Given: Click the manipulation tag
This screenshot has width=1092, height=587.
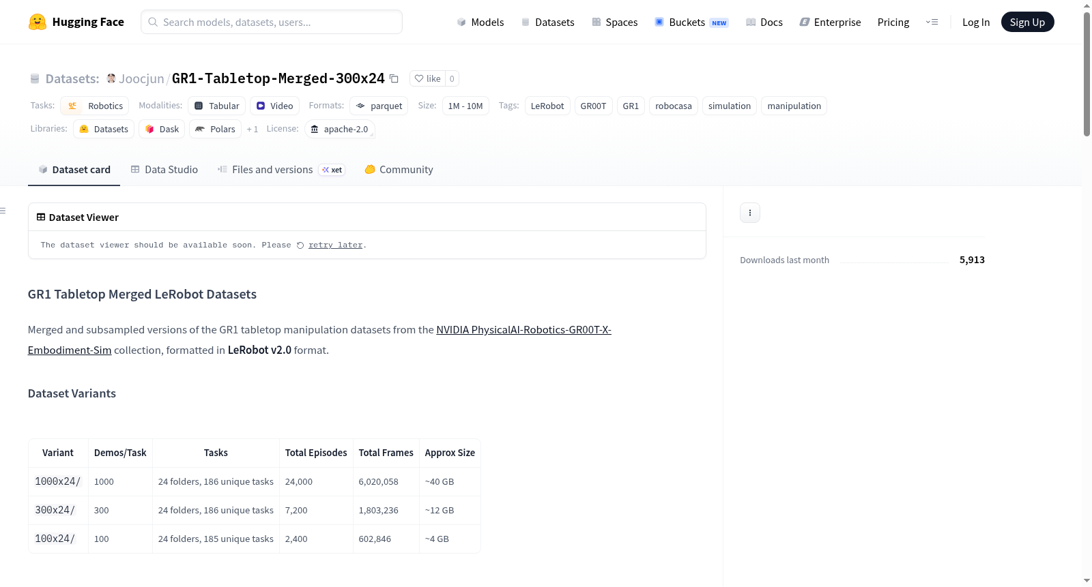Looking at the screenshot, I should (794, 106).
